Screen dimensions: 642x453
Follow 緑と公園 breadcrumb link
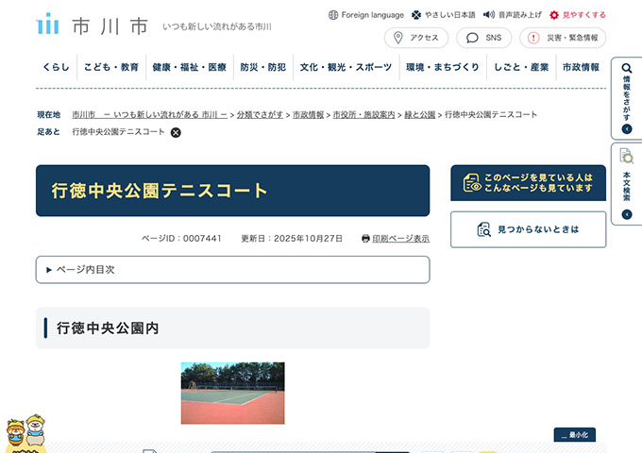point(420,115)
